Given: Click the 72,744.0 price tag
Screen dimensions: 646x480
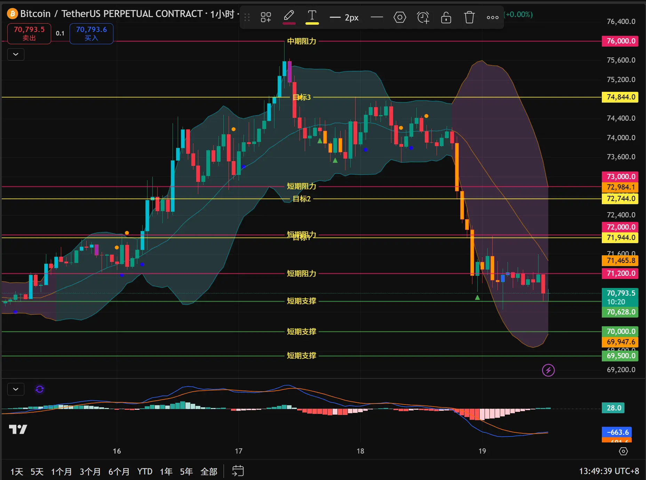Looking at the screenshot, I should tap(620, 199).
